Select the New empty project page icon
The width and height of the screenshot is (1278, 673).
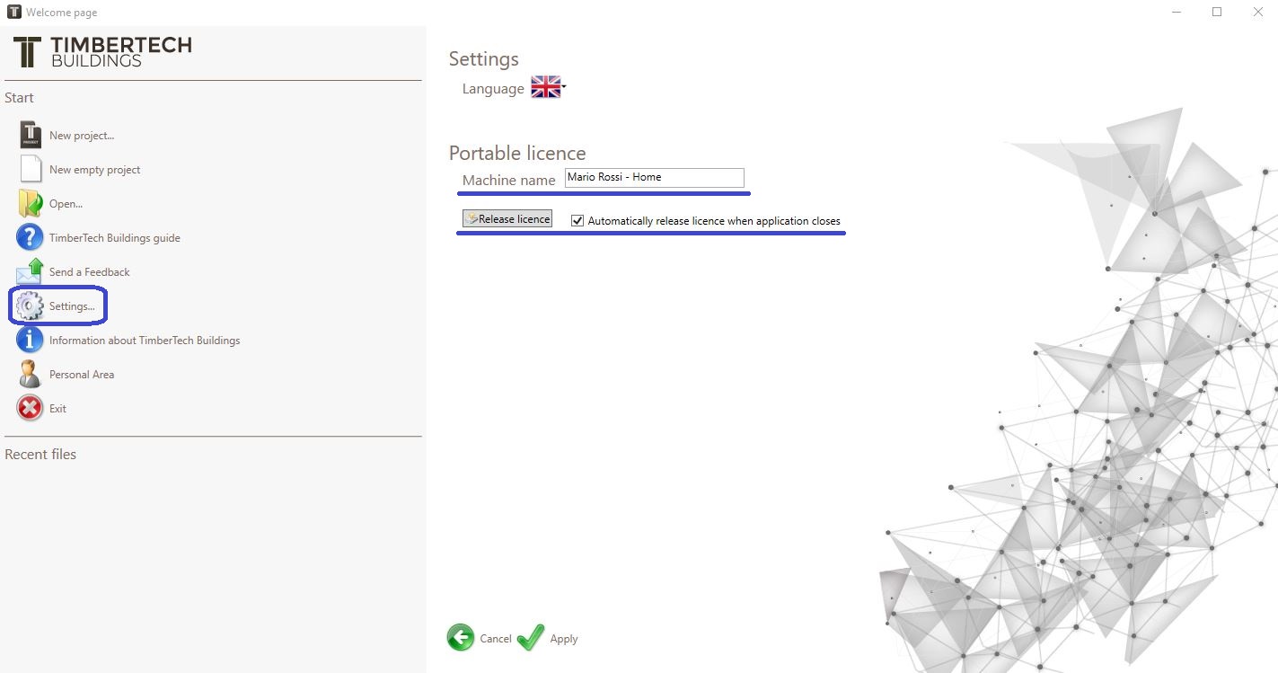pos(31,169)
